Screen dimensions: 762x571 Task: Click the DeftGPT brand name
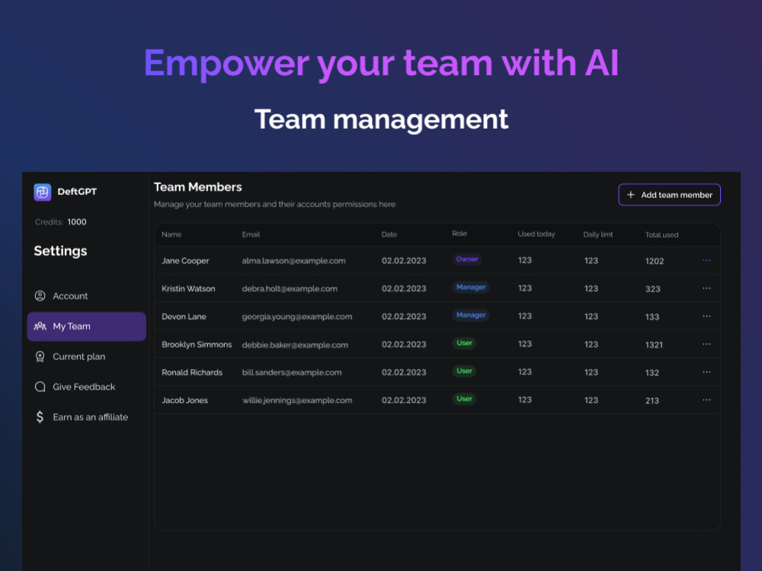click(x=77, y=192)
